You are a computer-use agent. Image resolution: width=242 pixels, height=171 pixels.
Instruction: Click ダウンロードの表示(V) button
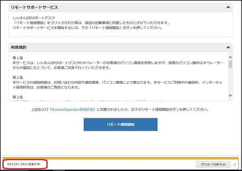(x=213, y=165)
